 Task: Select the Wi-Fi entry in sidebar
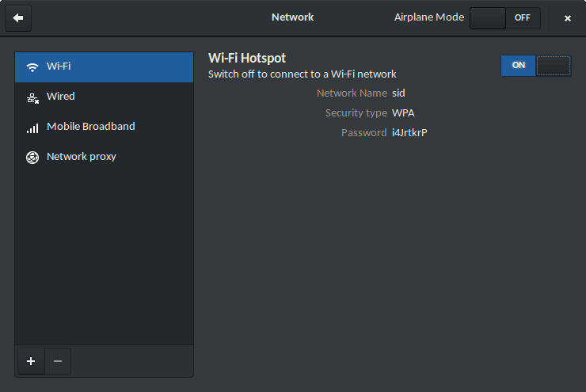[x=104, y=67]
